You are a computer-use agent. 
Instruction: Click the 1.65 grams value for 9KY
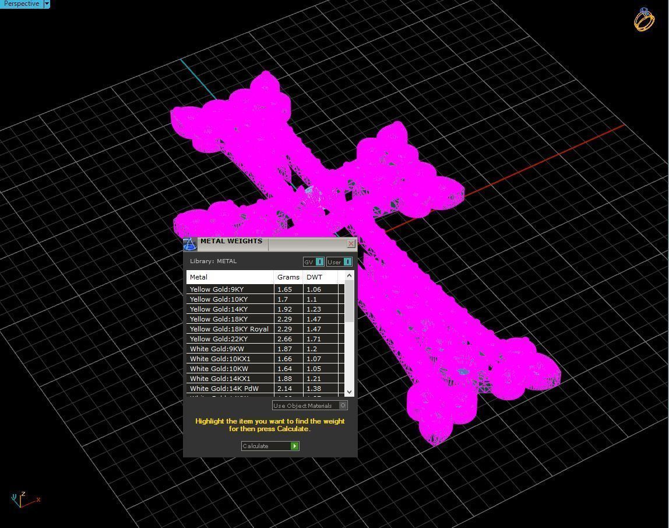pyautogui.click(x=284, y=289)
